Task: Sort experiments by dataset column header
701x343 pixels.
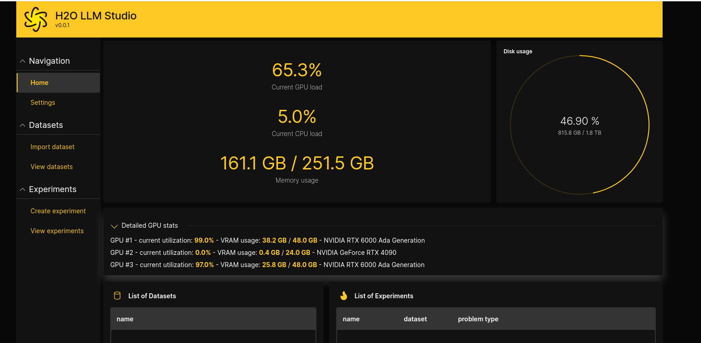Action: click(415, 319)
